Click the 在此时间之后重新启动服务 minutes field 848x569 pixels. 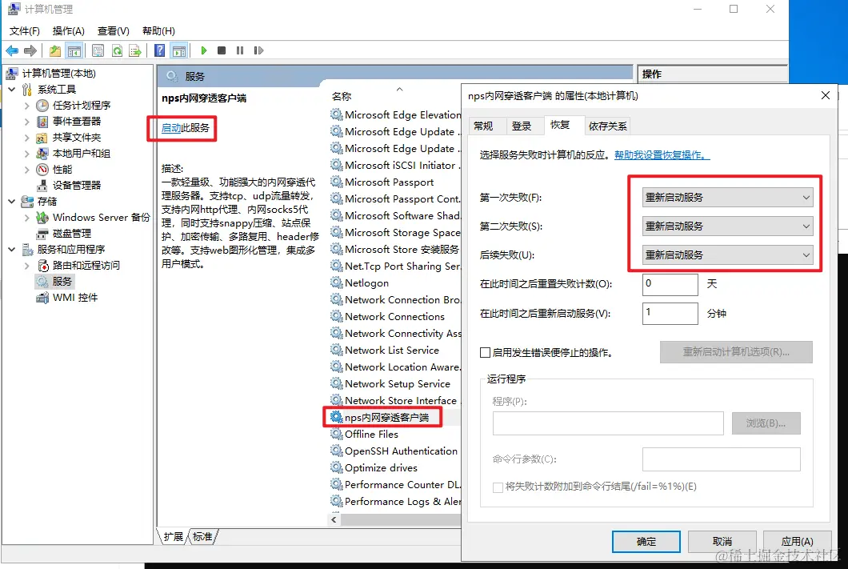click(x=670, y=313)
